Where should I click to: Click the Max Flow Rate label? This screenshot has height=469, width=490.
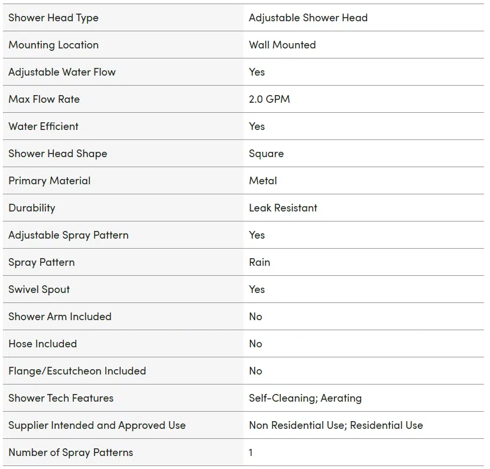(44, 99)
